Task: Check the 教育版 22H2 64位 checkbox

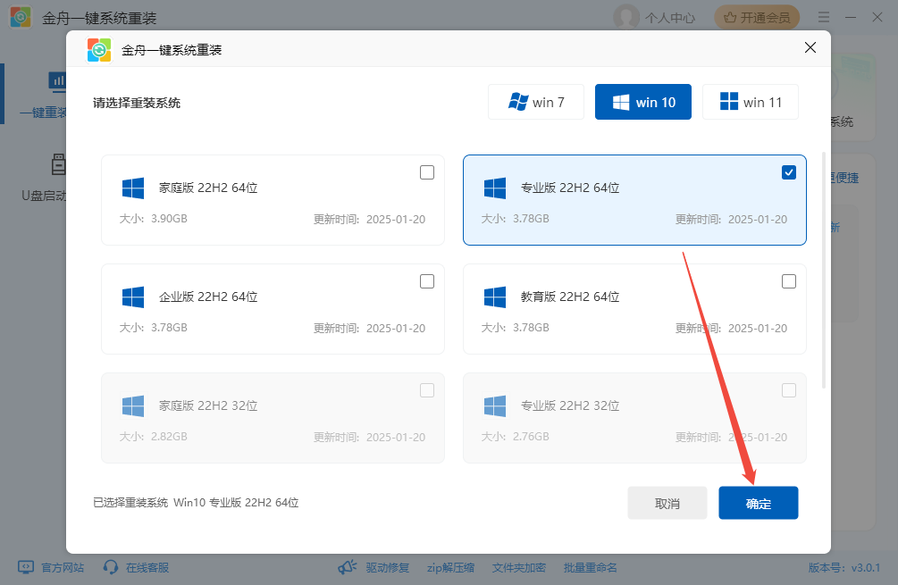Action: point(789,281)
